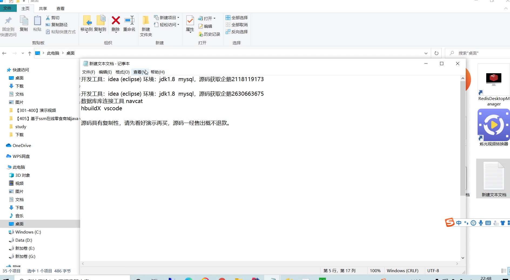Open History (历史记录) in ribbon
Image resolution: width=510 pixels, height=280 pixels.
[x=209, y=34]
